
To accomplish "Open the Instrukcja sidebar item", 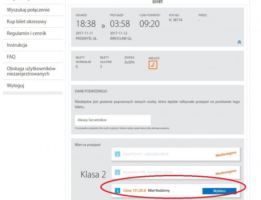I will 17,45.
